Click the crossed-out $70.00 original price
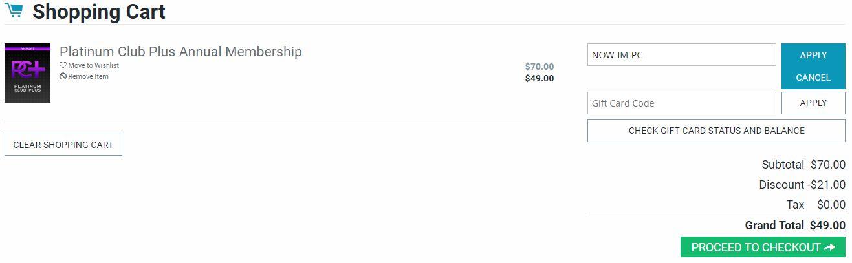The height and width of the screenshot is (263, 852). (x=540, y=67)
